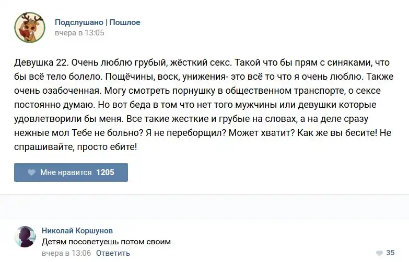Click the comment's like count 35
Screen dimensions: 409x262
pos(390,253)
